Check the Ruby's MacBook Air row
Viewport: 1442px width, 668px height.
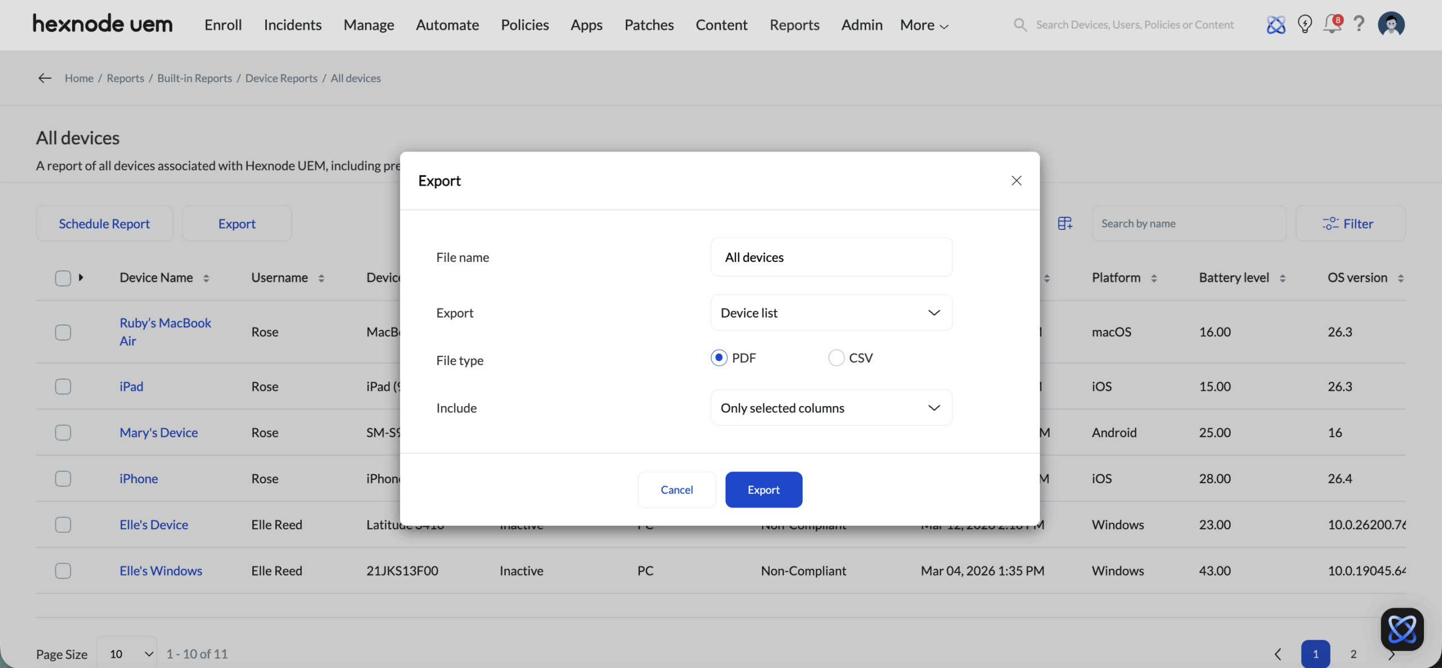[63, 332]
